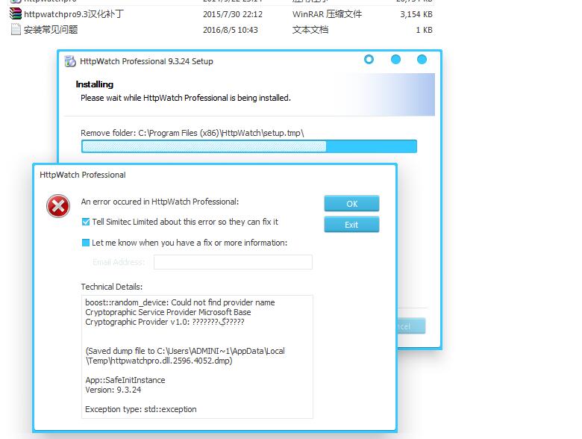Select the 安装常见问题 file name
Screen dimensions: 582x439
(x=51, y=30)
